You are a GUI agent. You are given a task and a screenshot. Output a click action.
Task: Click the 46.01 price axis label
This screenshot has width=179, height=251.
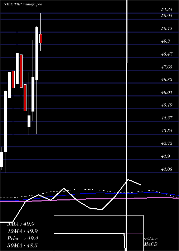pos(167,93)
